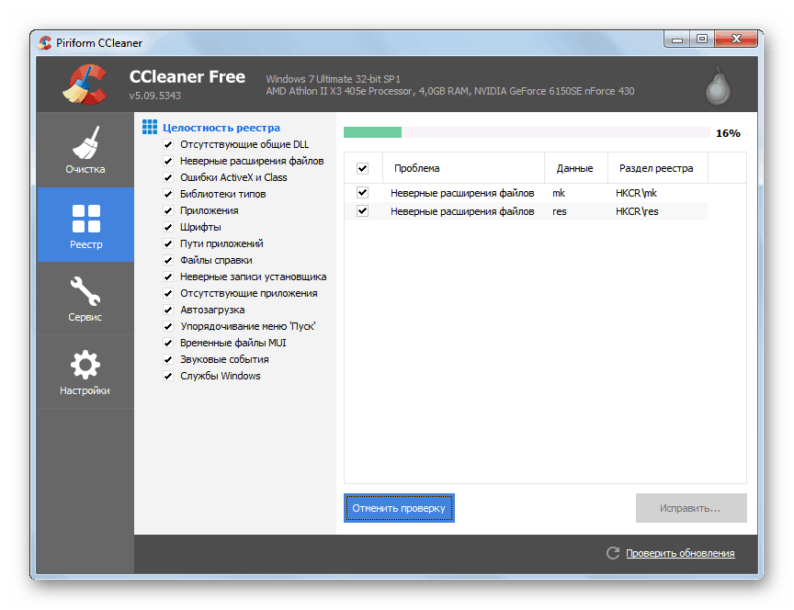Click the registry integrity grid icon
Image resolution: width=794 pixels, height=610 pixels.
[151, 127]
